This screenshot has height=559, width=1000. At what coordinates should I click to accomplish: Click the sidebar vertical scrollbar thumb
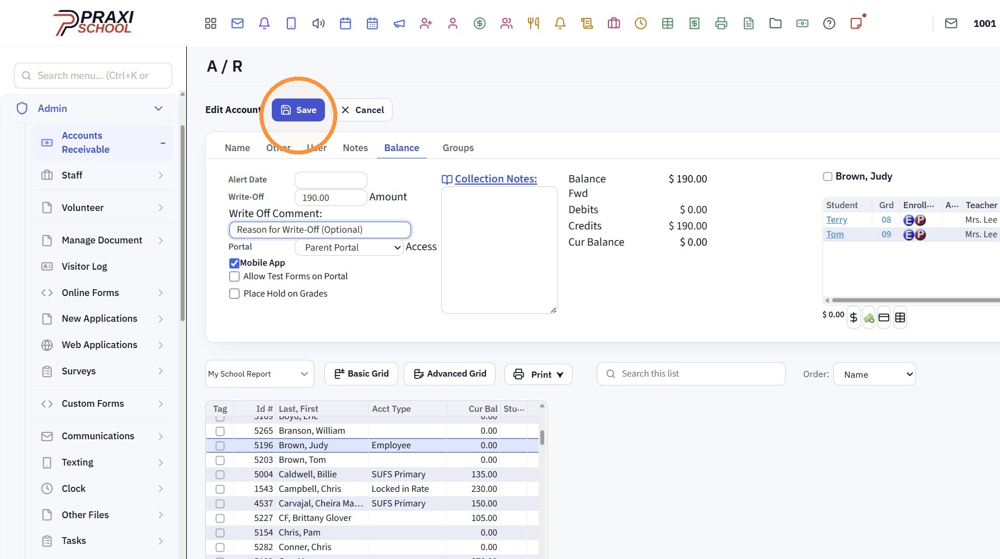coord(182,224)
